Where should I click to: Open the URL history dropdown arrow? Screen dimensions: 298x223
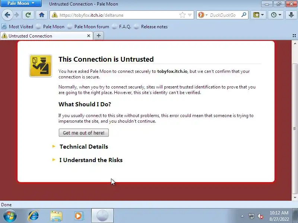[190, 15]
